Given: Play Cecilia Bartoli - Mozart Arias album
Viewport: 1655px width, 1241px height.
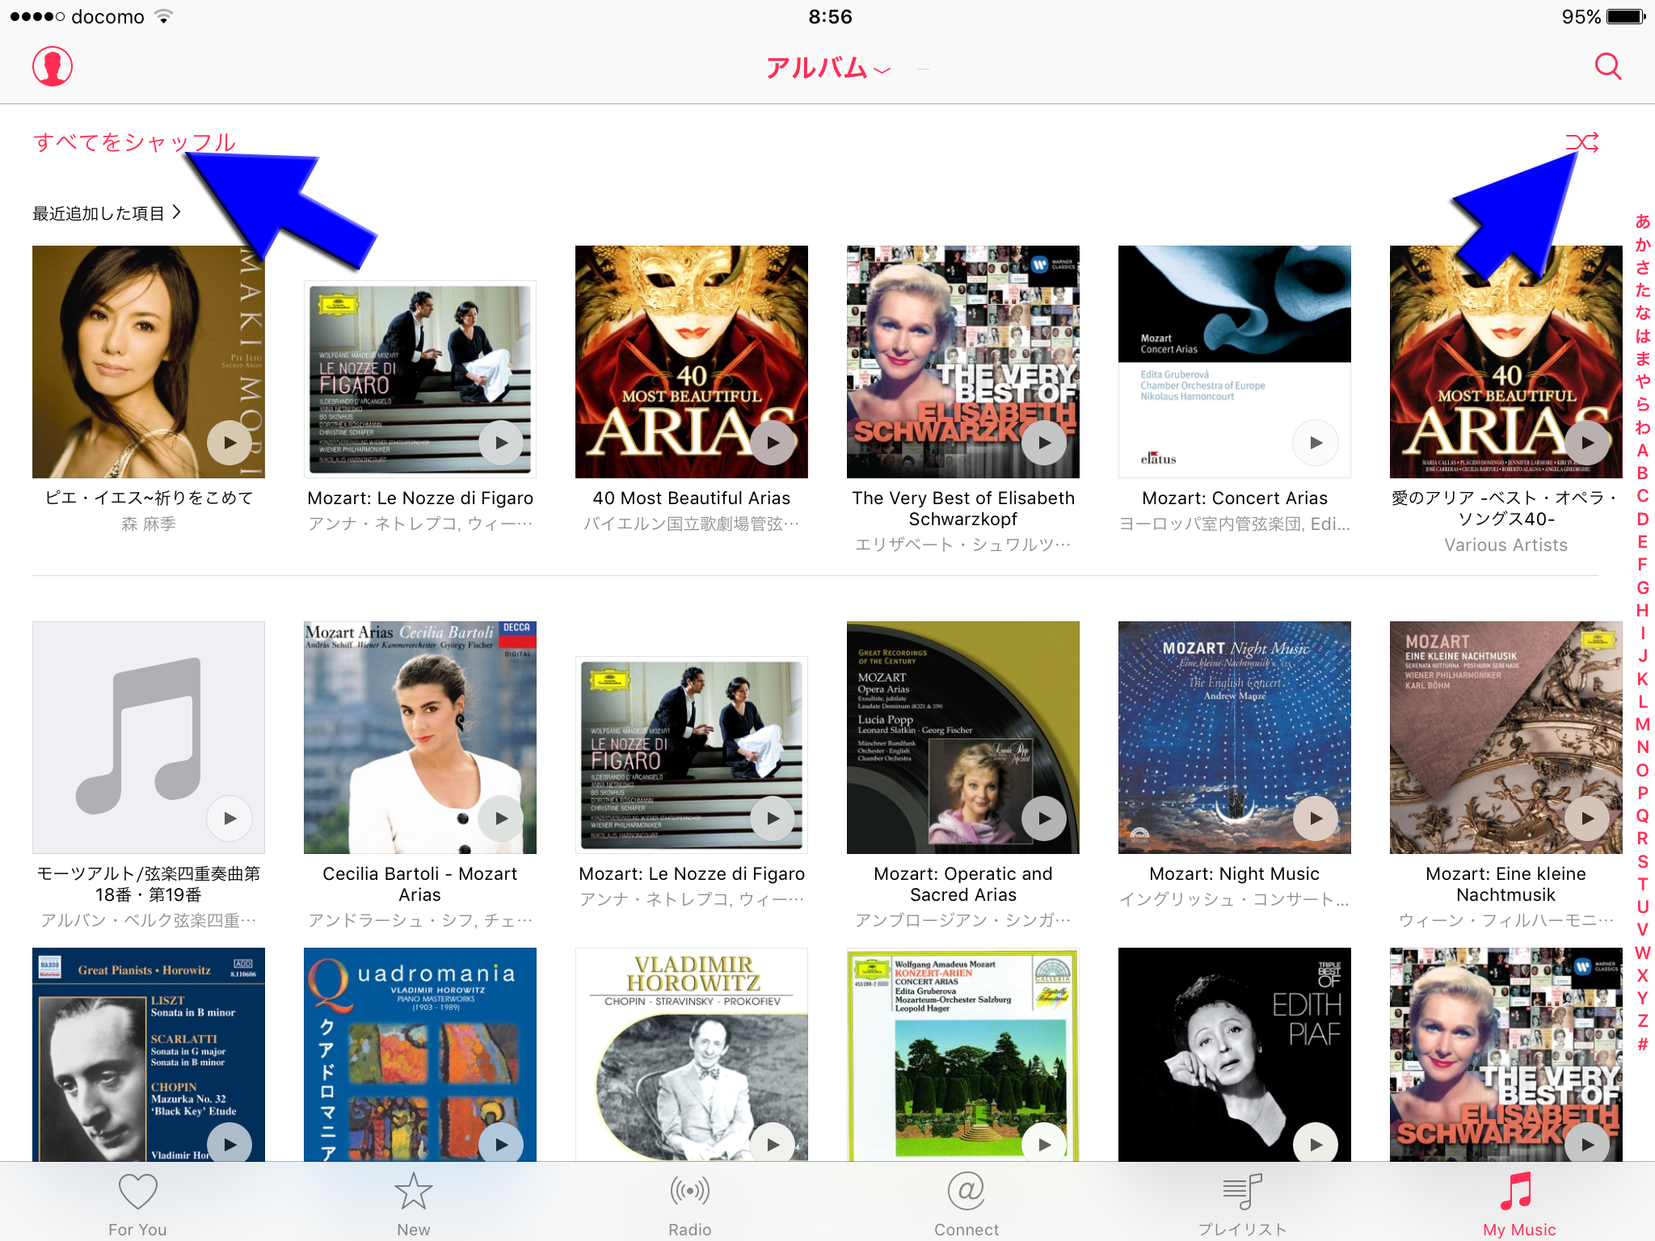Looking at the screenshot, I should [501, 818].
